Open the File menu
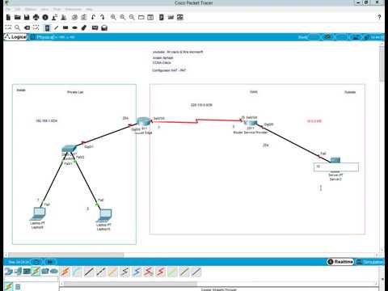The width and height of the screenshot is (388, 291). 8,9
